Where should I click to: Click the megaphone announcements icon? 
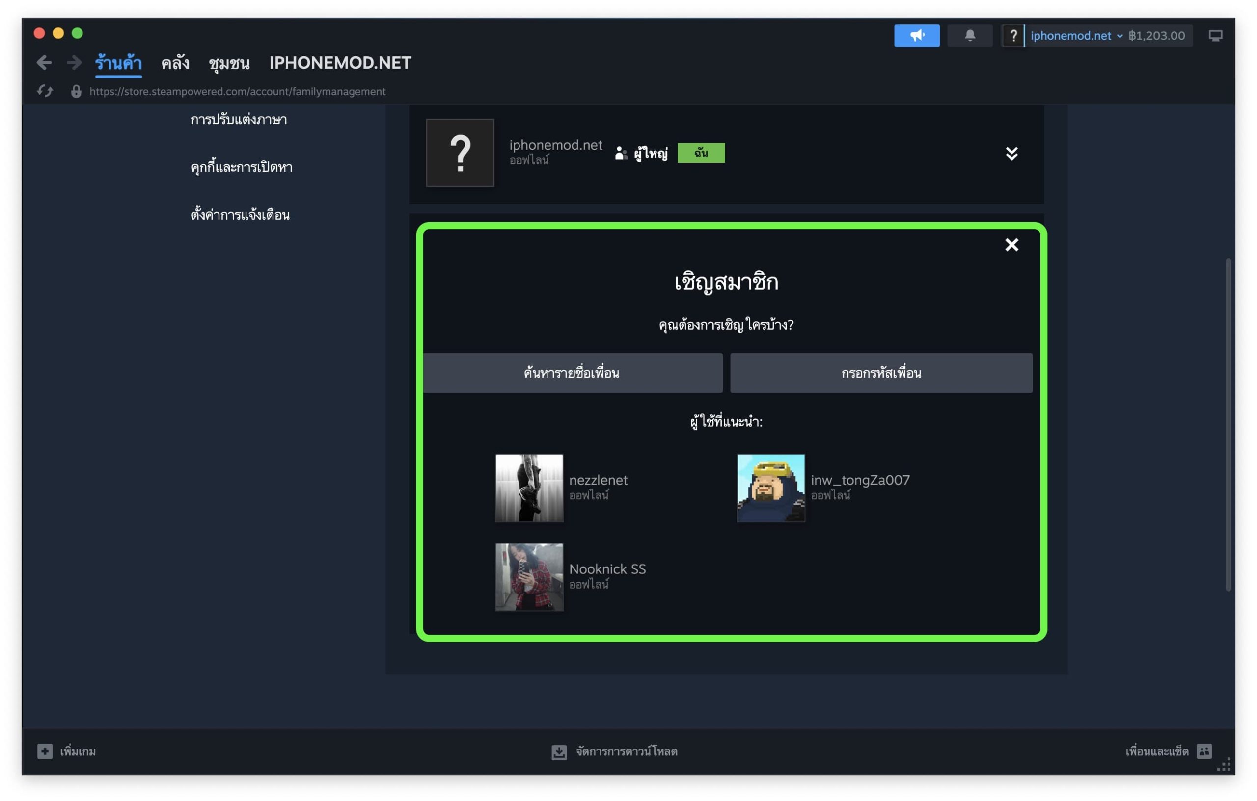[x=916, y=35]
